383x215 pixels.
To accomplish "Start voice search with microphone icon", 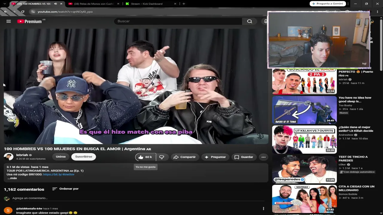I will click(265, 21).
